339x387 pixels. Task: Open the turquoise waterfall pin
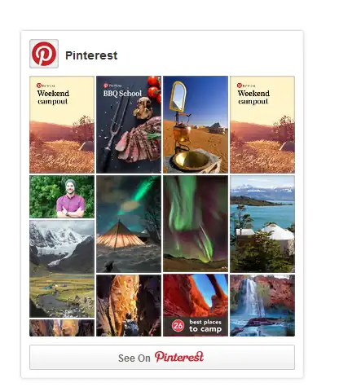(x=262, y=306)
